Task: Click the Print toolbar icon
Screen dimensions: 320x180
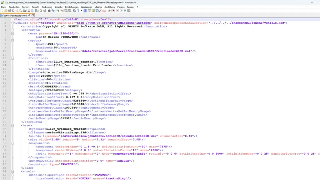Action: point(24,11)
